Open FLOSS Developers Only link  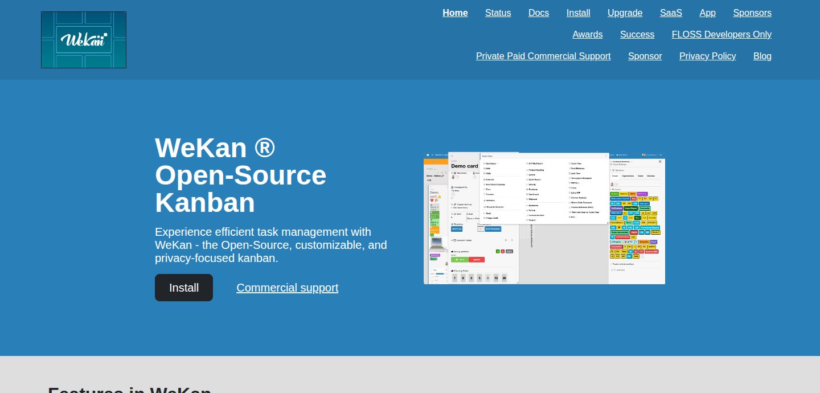[x=721, y=34]
